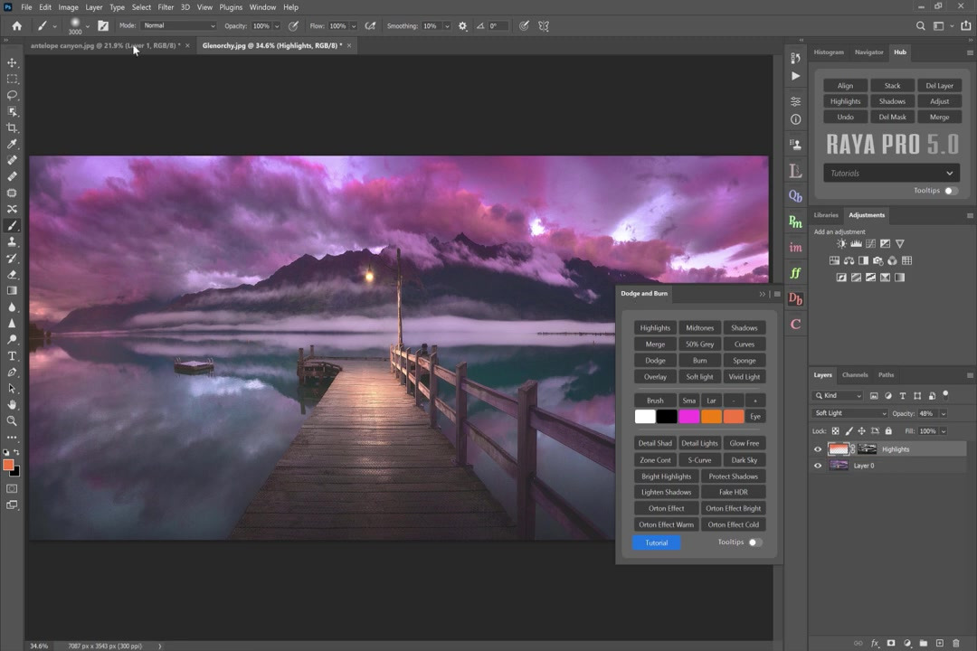This screenshot has height=651, width=977.
Task: Open the brush Mode dropdown
Action: pyautogui.click(x=178, y=26)
